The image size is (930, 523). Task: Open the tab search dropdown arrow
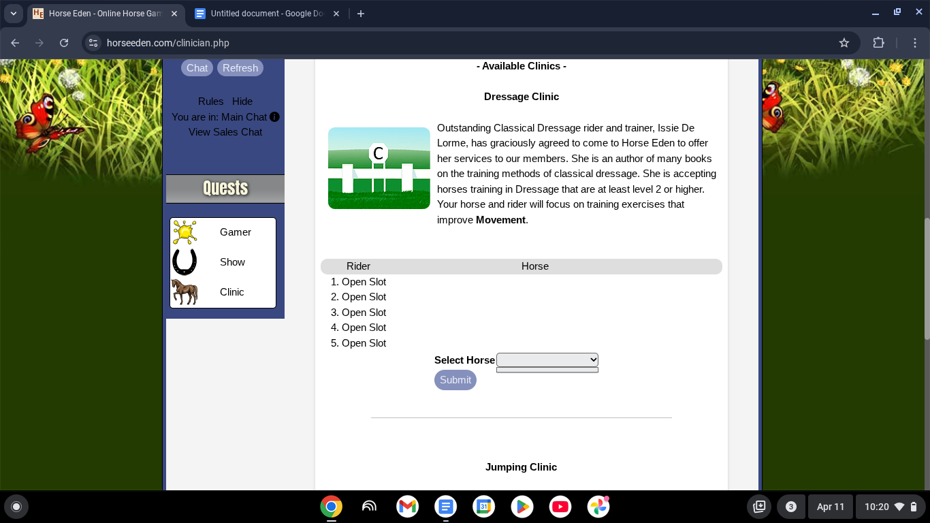click(13, 14)
